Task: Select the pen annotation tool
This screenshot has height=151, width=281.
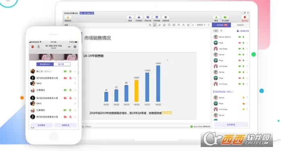Action: (155, 25)
